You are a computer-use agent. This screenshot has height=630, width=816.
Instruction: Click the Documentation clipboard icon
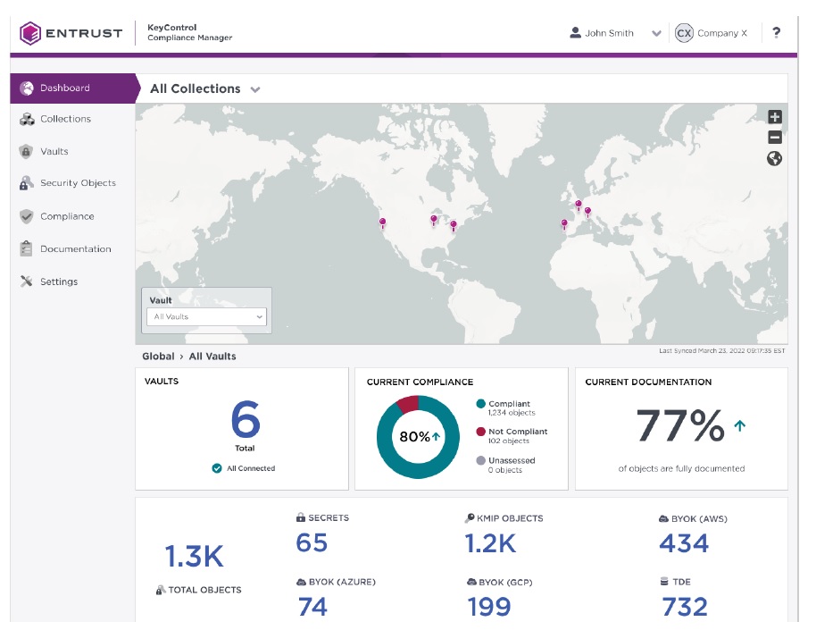(x=26, y=248)
